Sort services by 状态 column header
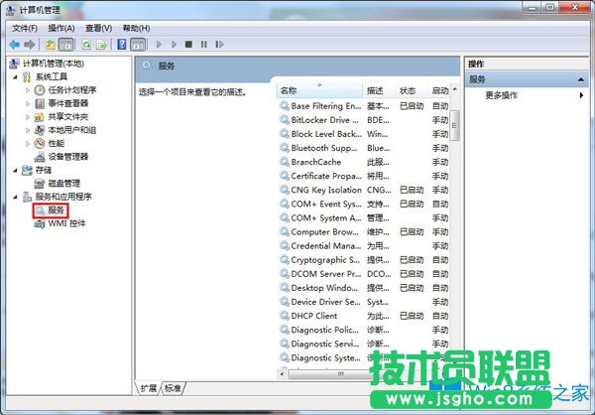The height and width of the screenshot is (415, 595). tap(412, 90)
